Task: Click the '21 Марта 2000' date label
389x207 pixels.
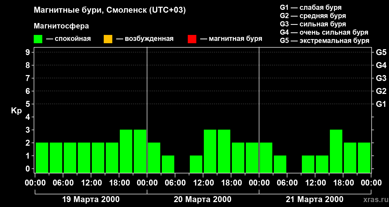Action: tap(315, 199)
